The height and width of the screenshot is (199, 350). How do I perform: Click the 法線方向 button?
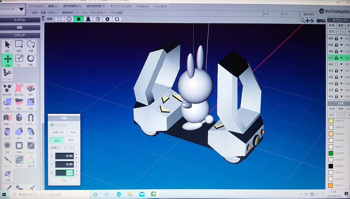[x=58, y=133]
